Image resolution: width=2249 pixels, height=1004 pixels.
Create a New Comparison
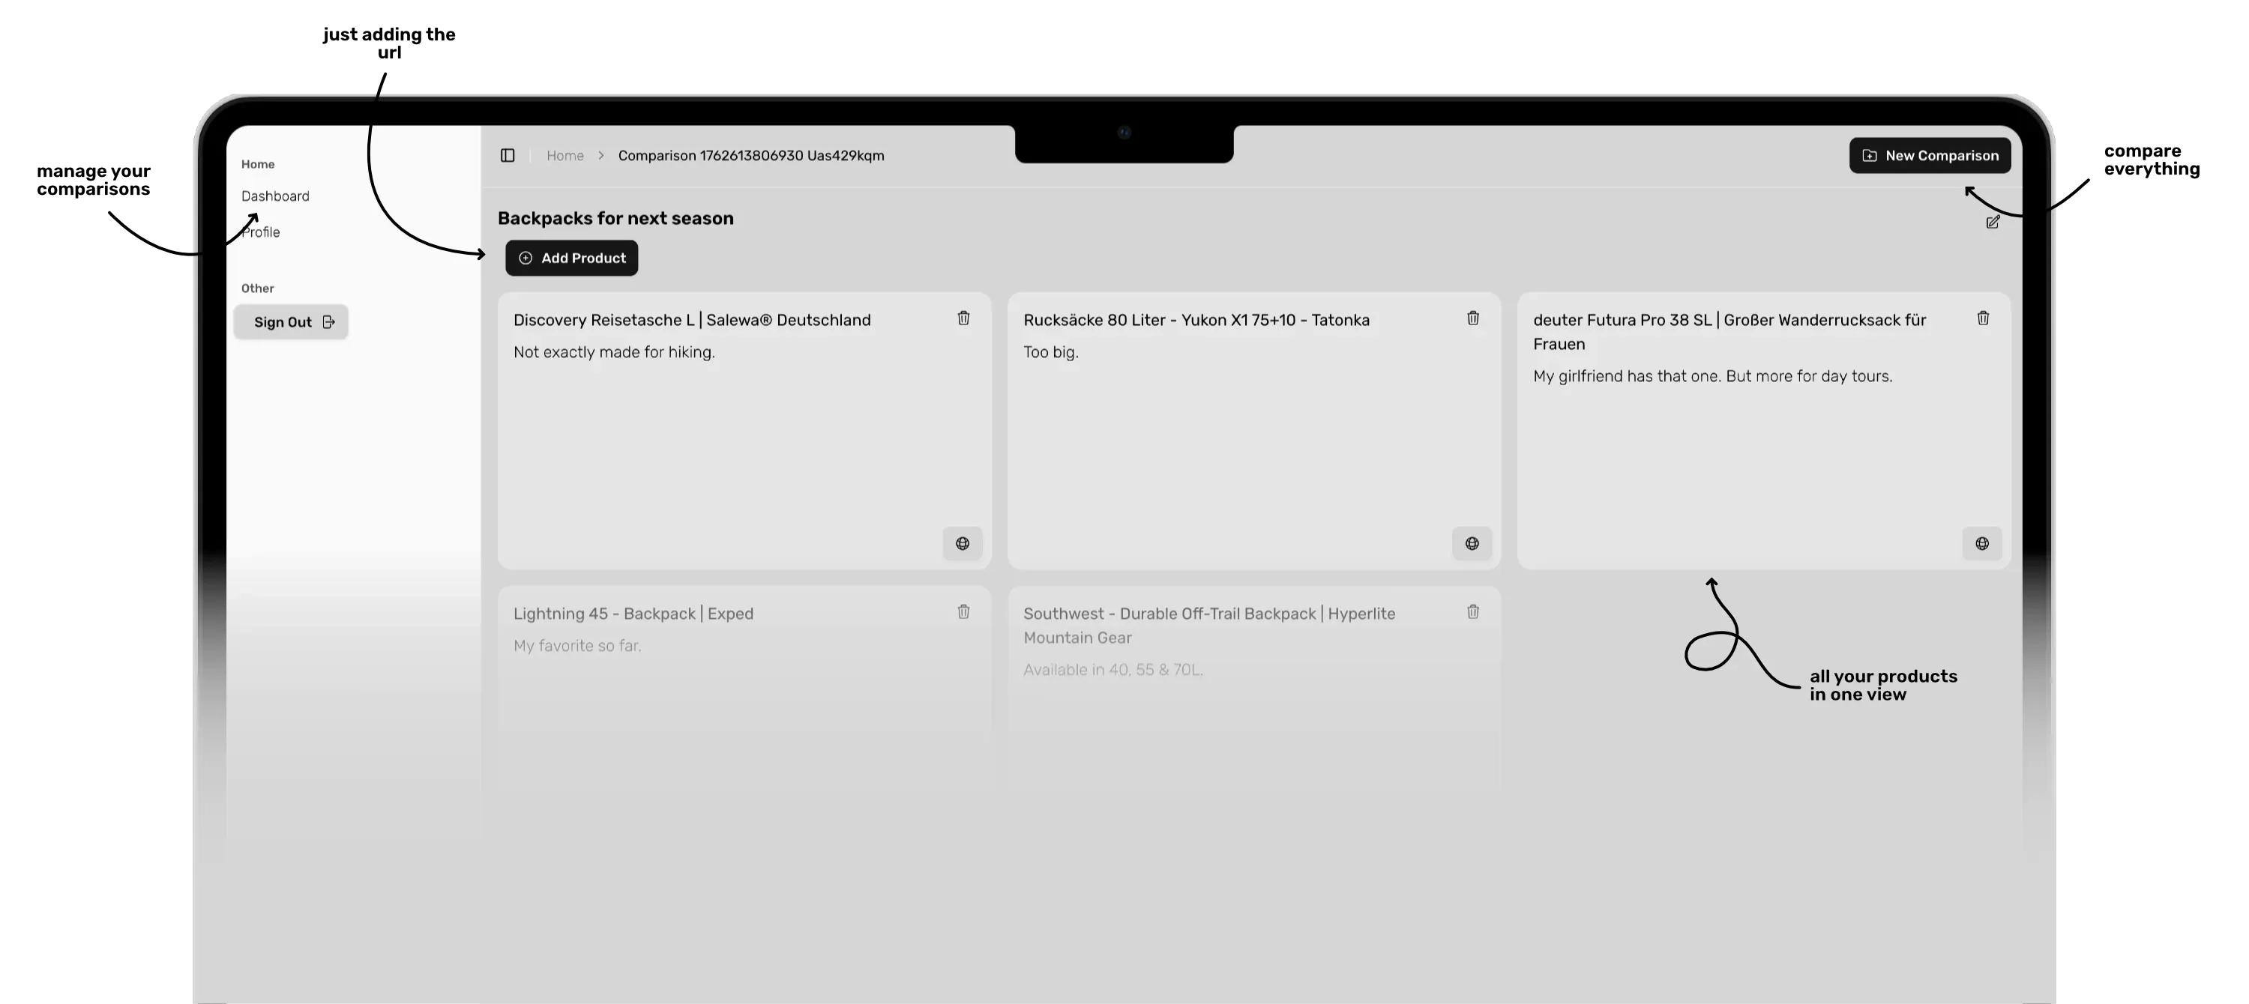[x=1930, y=155]
